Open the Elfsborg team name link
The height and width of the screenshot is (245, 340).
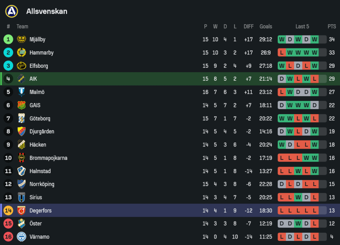coord(39,66)
